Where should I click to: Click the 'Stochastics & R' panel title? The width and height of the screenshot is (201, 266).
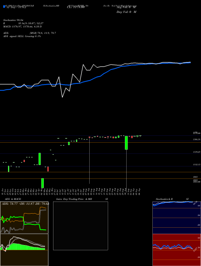click(x=164, y=199)
